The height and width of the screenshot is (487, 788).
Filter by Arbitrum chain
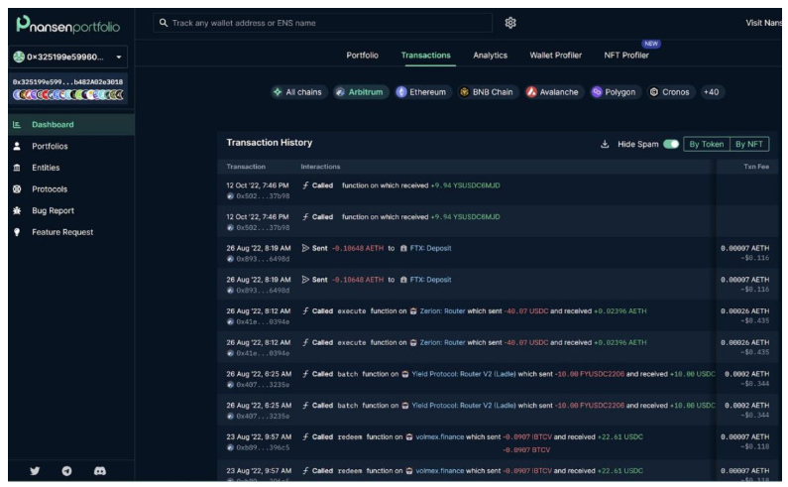click(x=361, y=92)
